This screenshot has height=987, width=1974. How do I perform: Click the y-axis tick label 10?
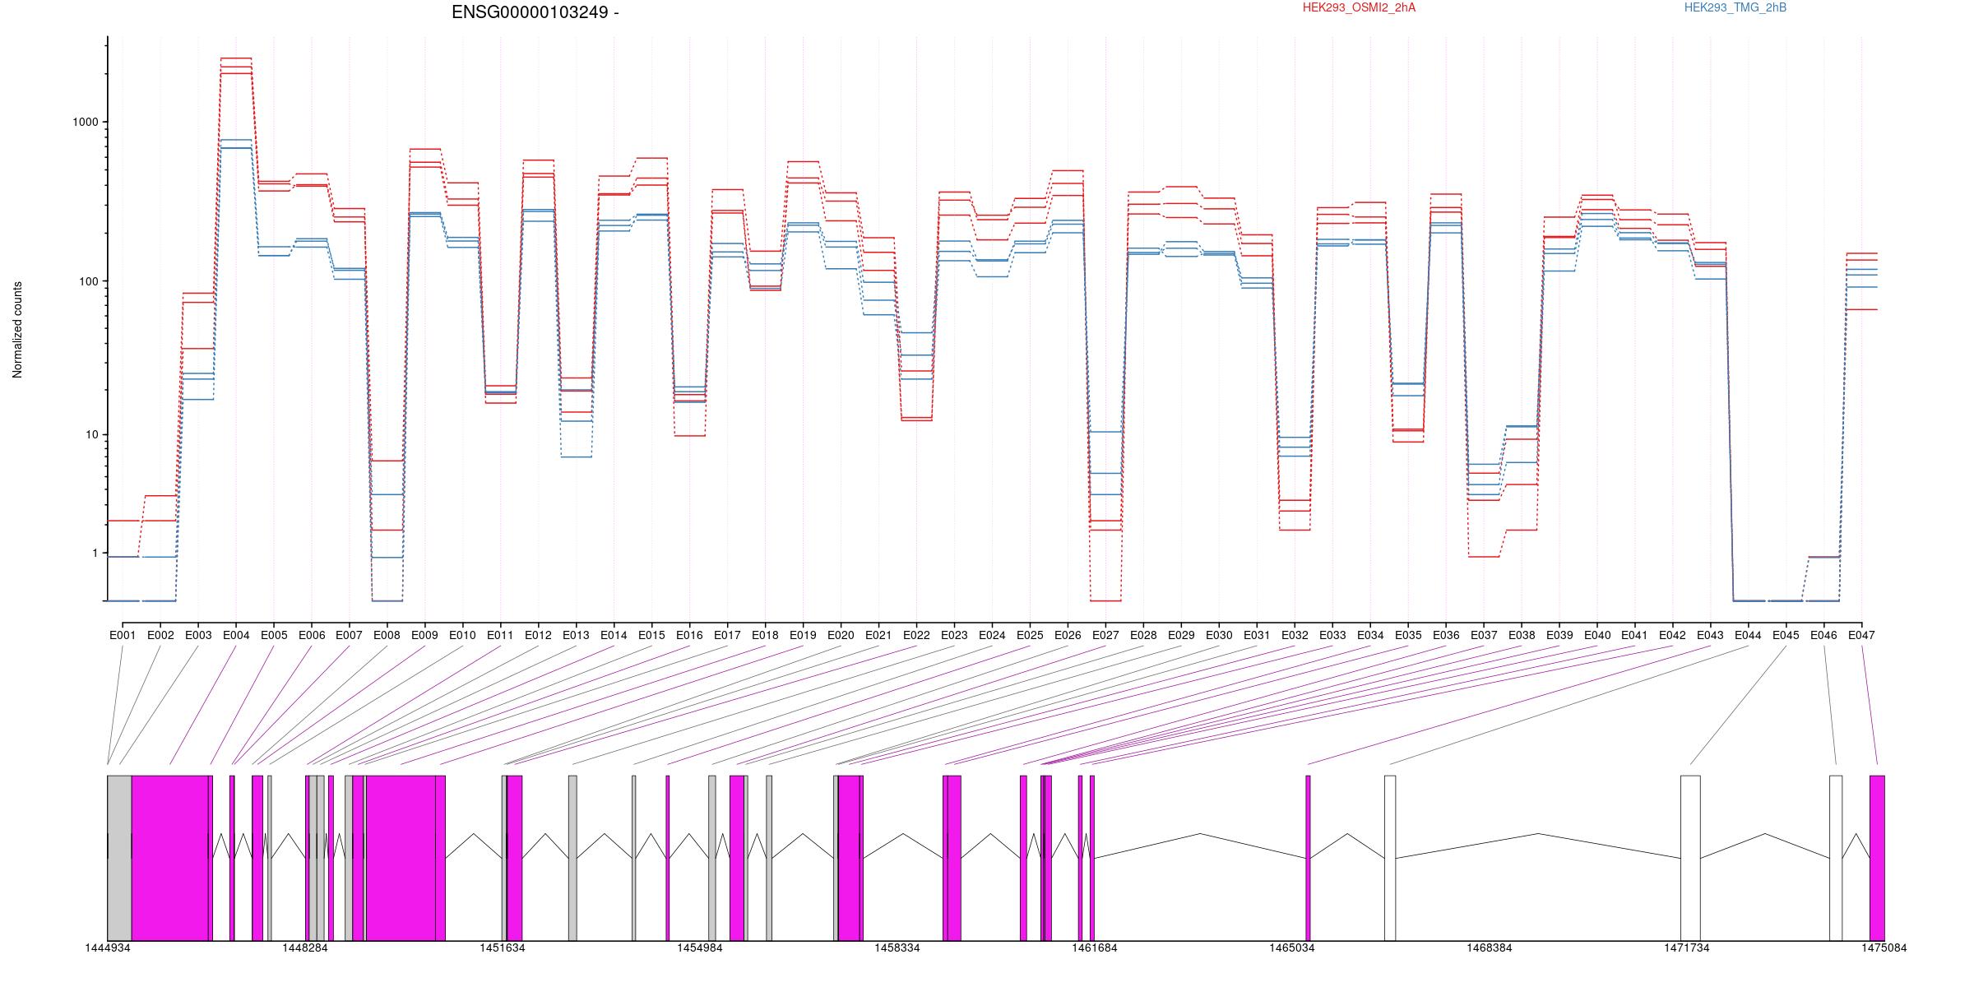pos(92,435)
